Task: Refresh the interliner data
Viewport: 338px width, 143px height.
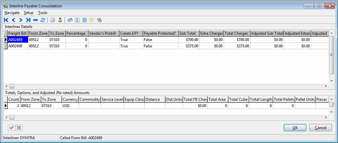Action: [x=42, y=20]
